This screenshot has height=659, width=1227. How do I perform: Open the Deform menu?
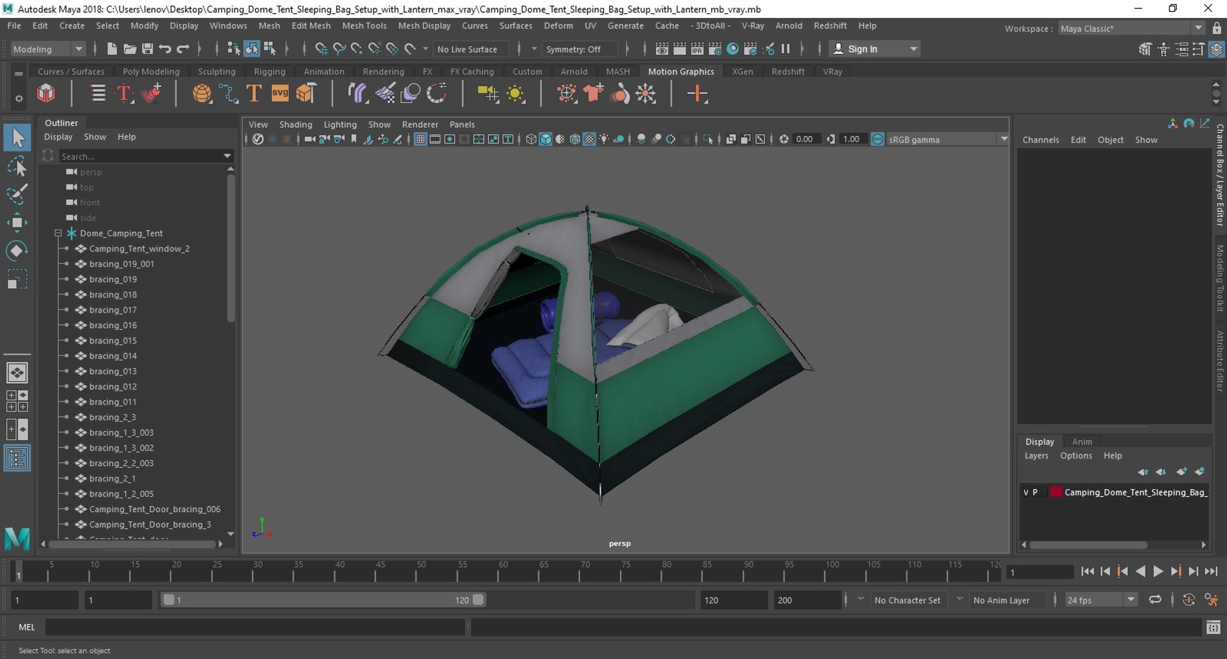[x=558, y=26]
